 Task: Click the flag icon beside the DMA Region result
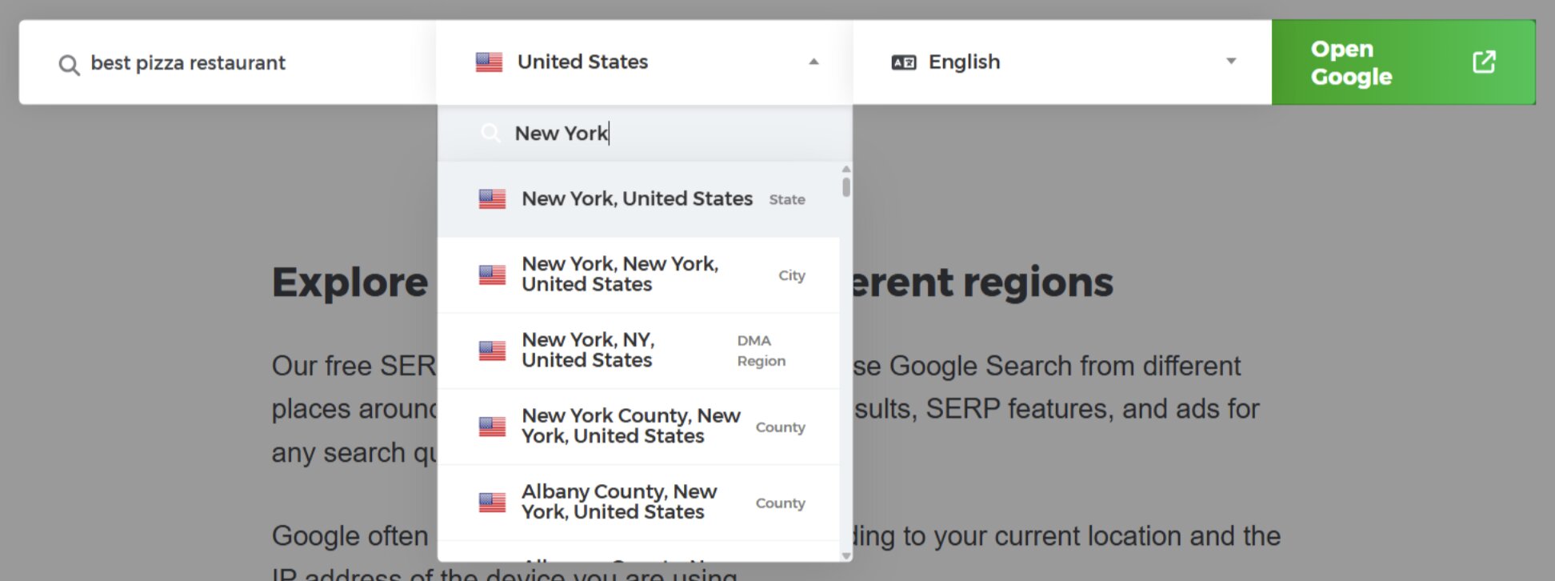pyautogui.click(x=492, y=351)
